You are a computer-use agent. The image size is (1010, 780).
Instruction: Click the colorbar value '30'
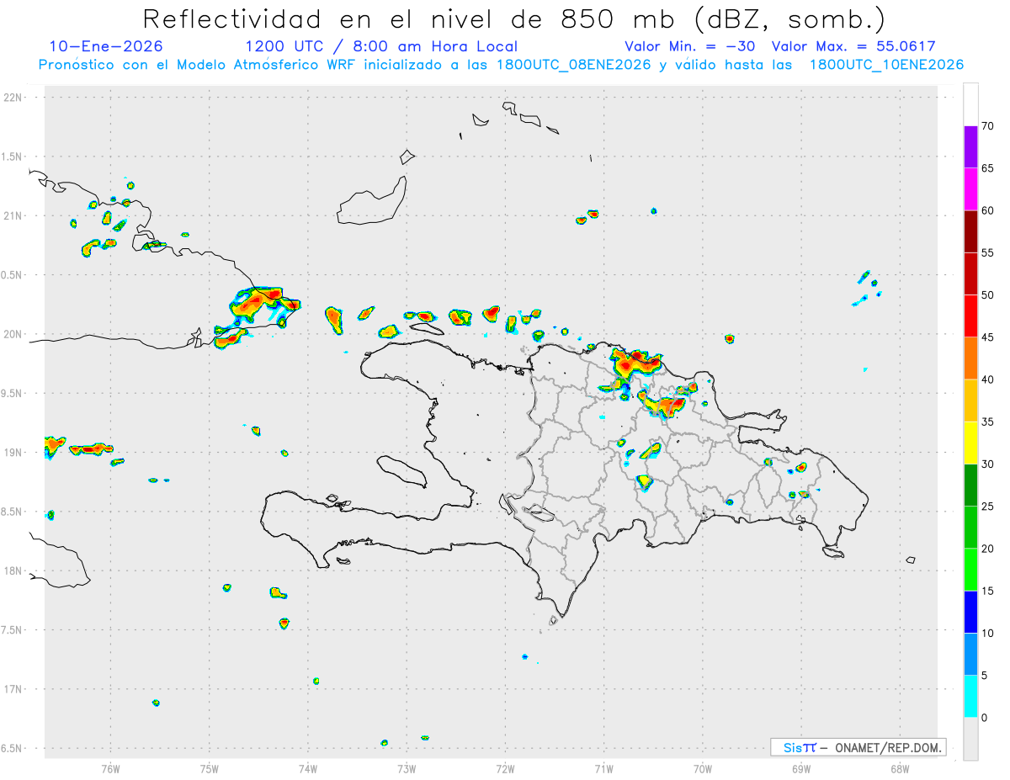point(987,464)
